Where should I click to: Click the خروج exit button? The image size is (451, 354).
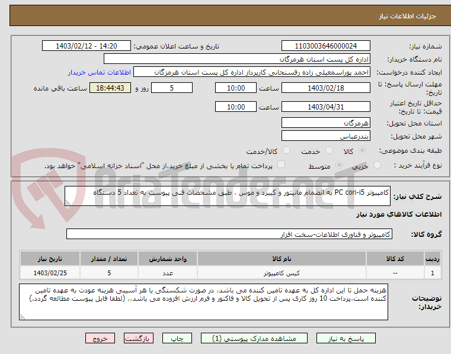point(100,338)
